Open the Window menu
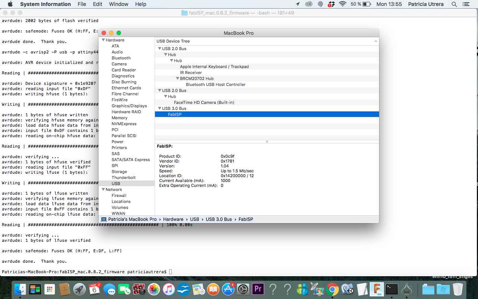 point(119,4)
